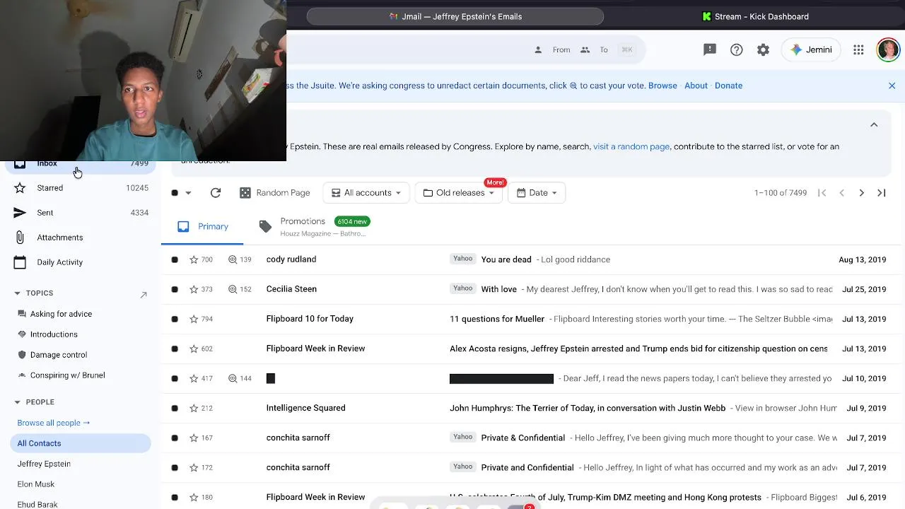Screen dimensions: 905x509
Task: Click the Browse all people link
Action: (x=54, y=423)
